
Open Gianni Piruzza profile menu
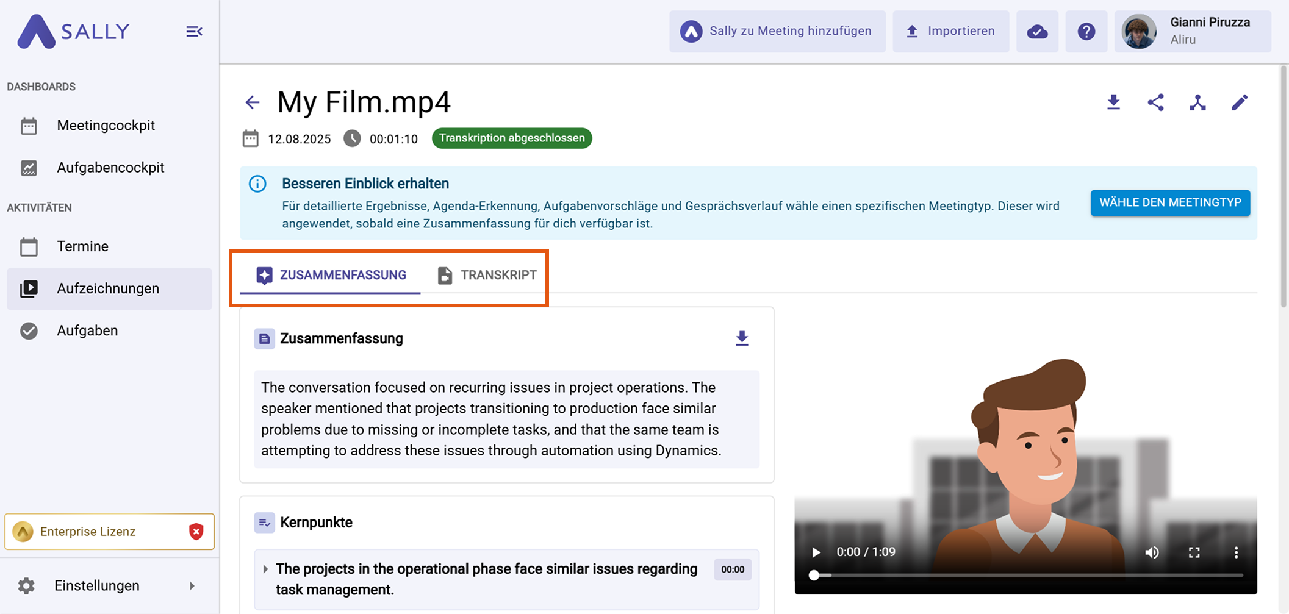[1193, 31]
